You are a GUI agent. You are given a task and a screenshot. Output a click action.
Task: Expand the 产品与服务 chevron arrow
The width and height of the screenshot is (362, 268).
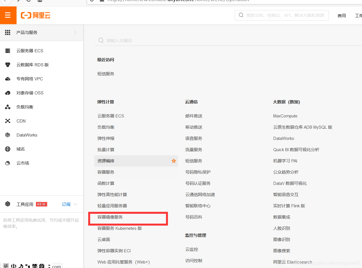75,33
